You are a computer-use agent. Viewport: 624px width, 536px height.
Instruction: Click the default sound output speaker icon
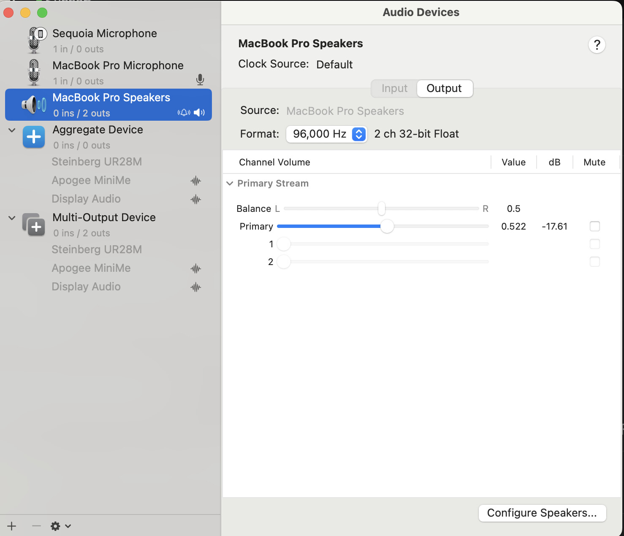[199, 113]
